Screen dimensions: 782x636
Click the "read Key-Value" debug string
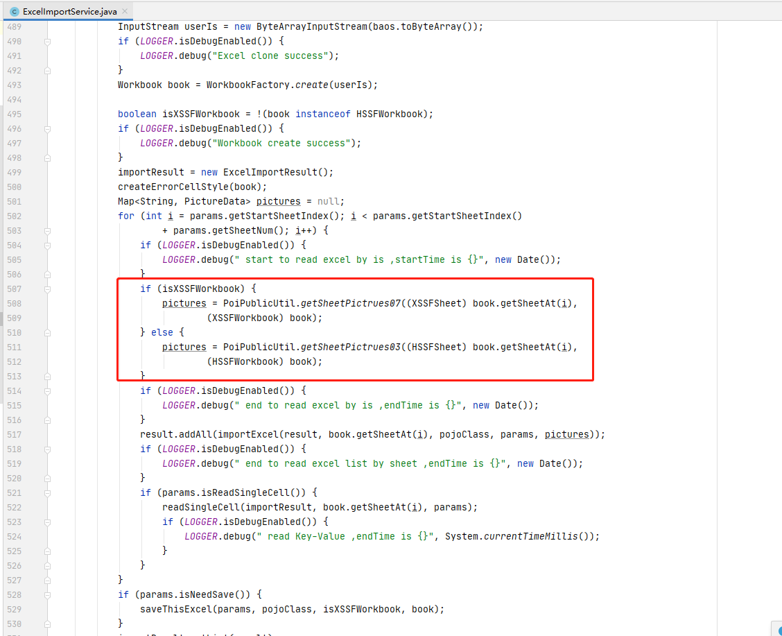[345, 536]
